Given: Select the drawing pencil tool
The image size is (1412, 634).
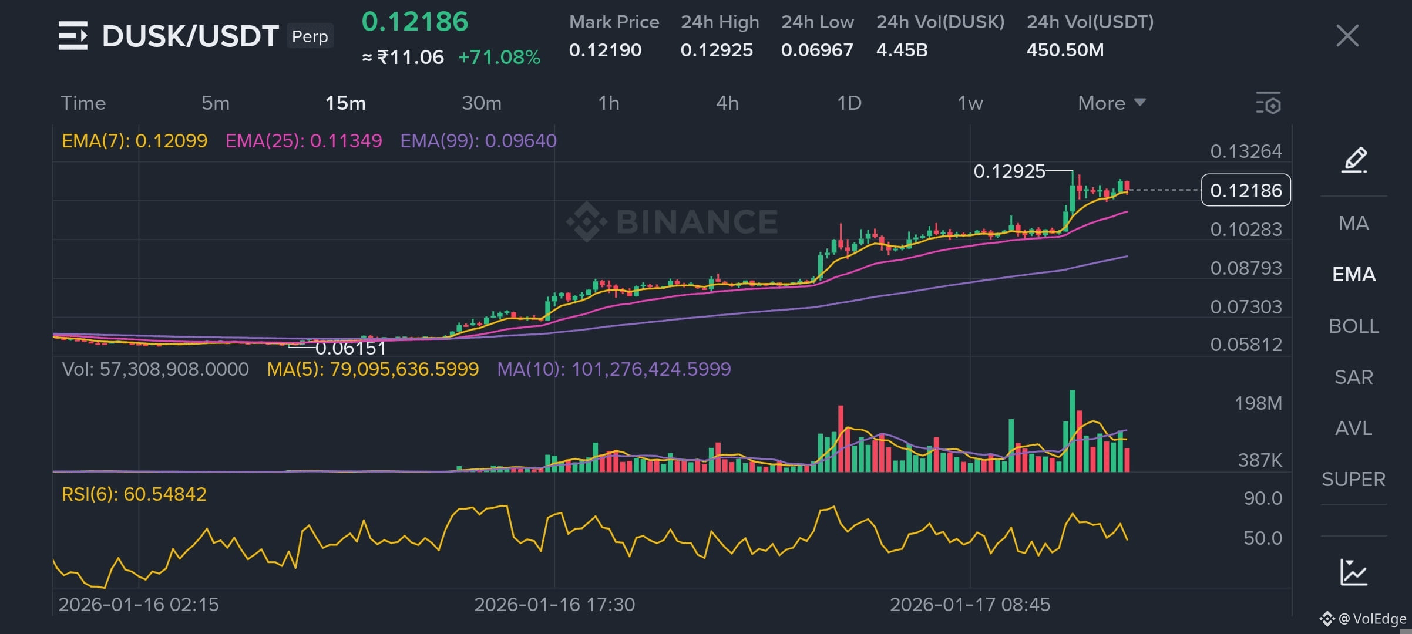Looking at the screenshot, I should pyautogui.click(x=1354, y=160).
